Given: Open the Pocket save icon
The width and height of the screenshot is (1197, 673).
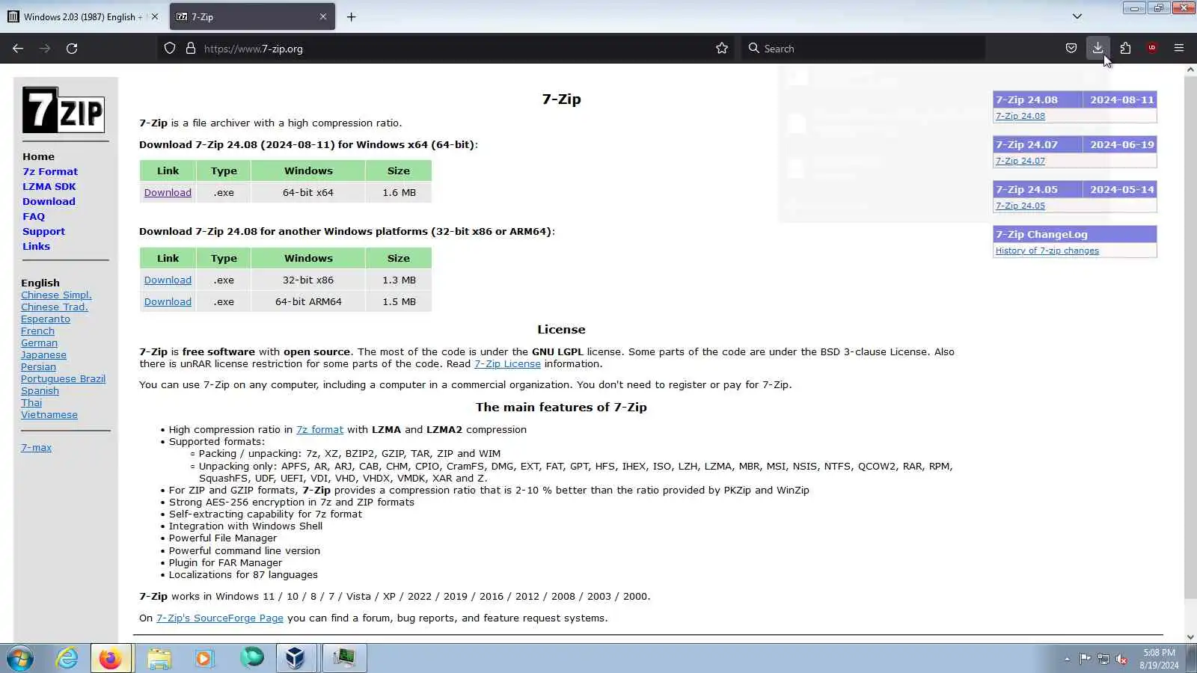Looking at the screenshot, I should (1071, 49).
